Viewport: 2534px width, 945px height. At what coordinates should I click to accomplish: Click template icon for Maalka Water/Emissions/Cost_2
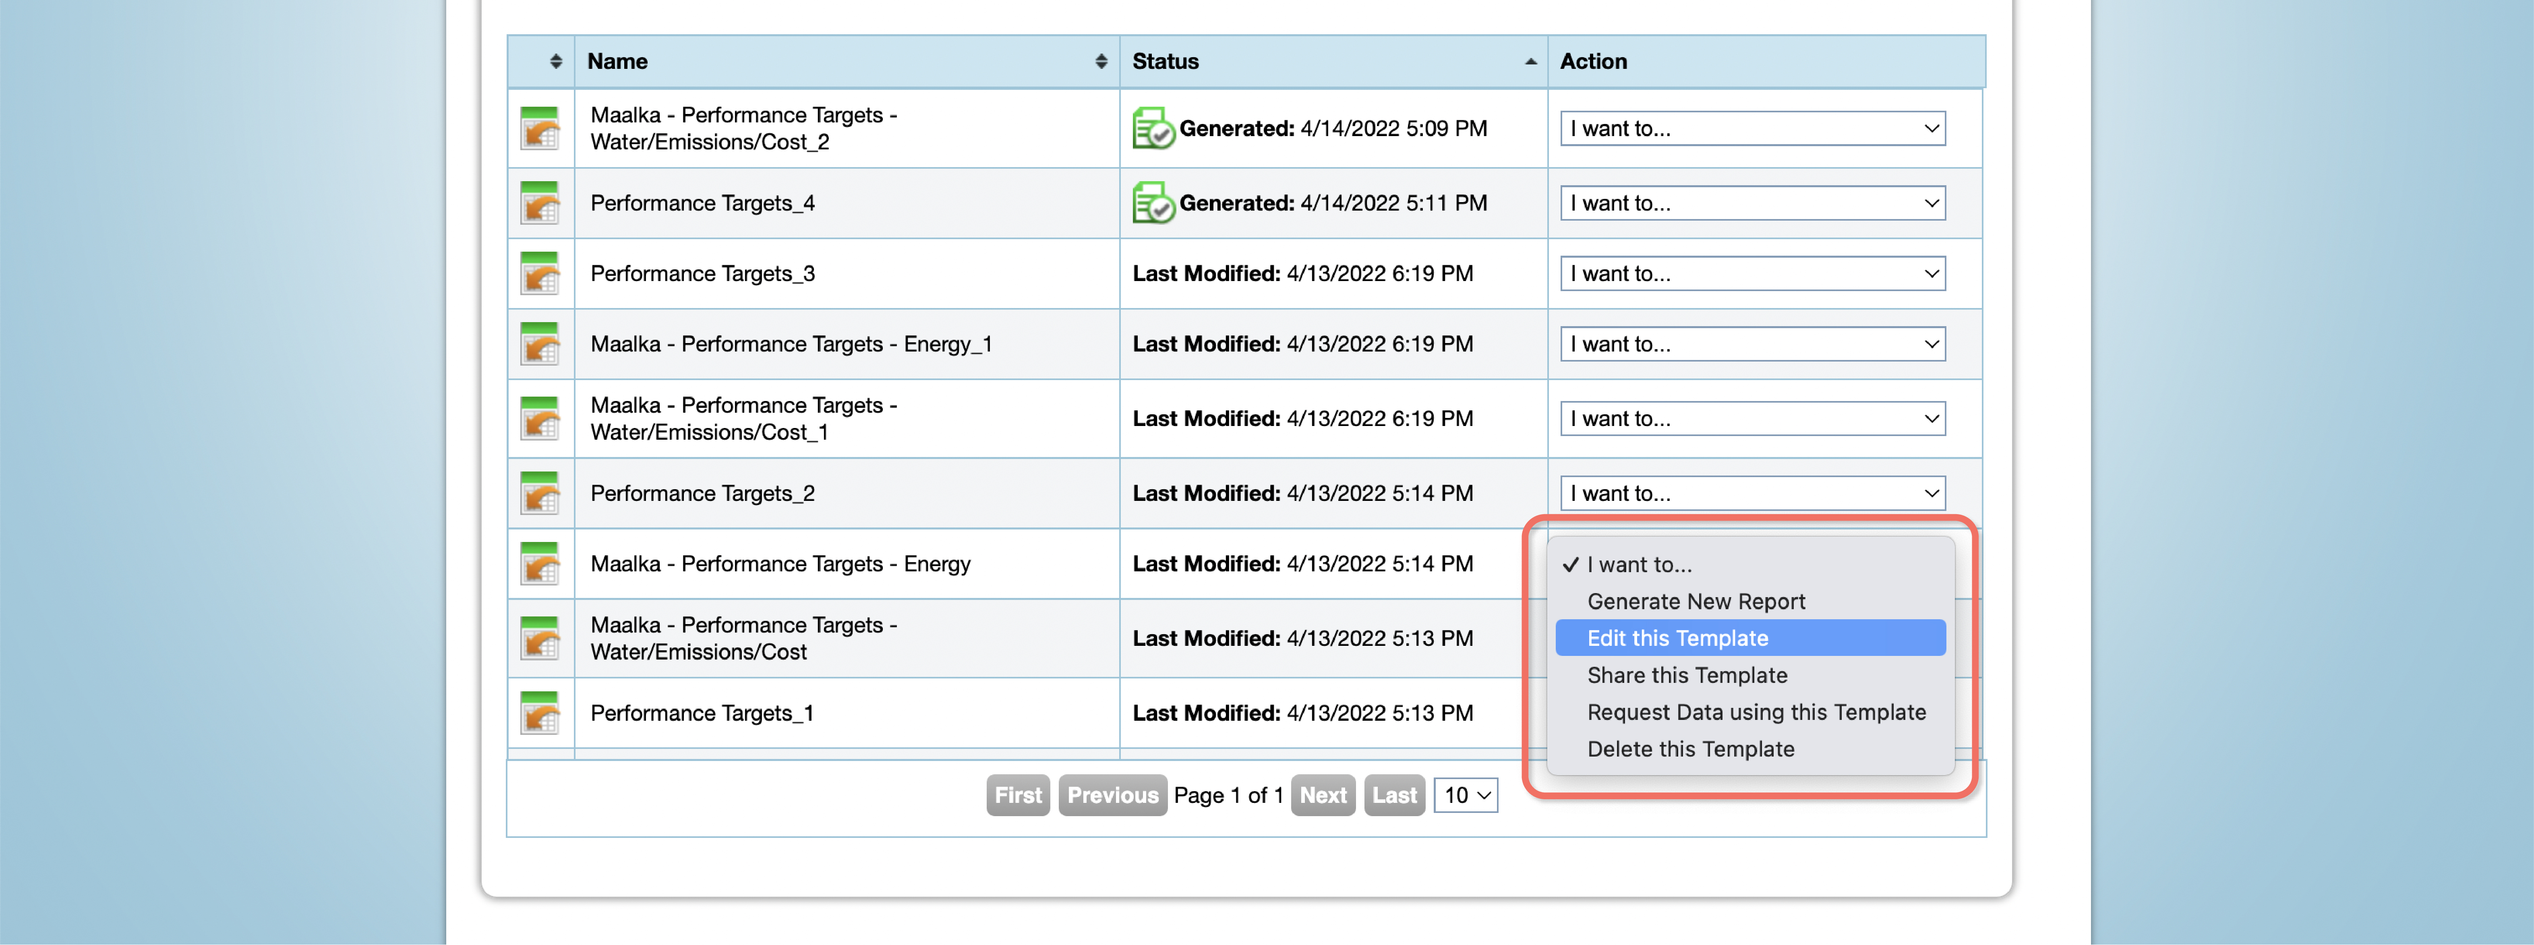pos(540,129)
